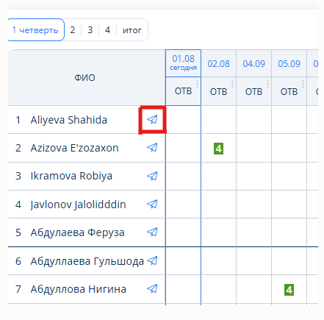This screenshot has width=324, height=320.
Task: Click send icon for Ikramova Robiya
Action: [152, 176]
